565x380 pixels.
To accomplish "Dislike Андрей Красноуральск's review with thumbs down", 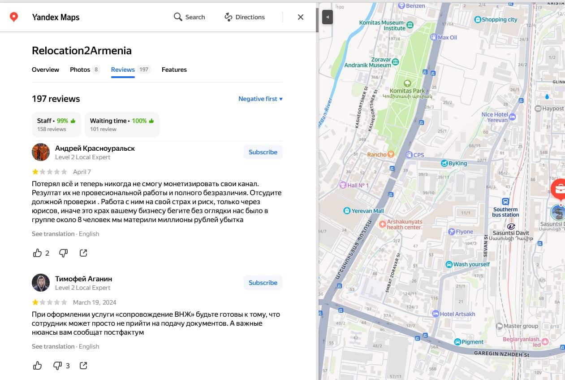I will tap(64, 253).
